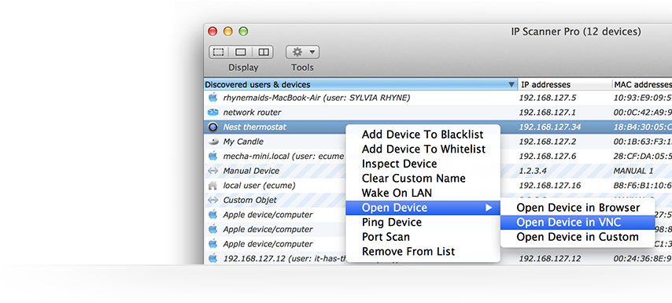Choose Add Device To Whitelist
The height and width of the screenshot is (303, 672).
423,150
